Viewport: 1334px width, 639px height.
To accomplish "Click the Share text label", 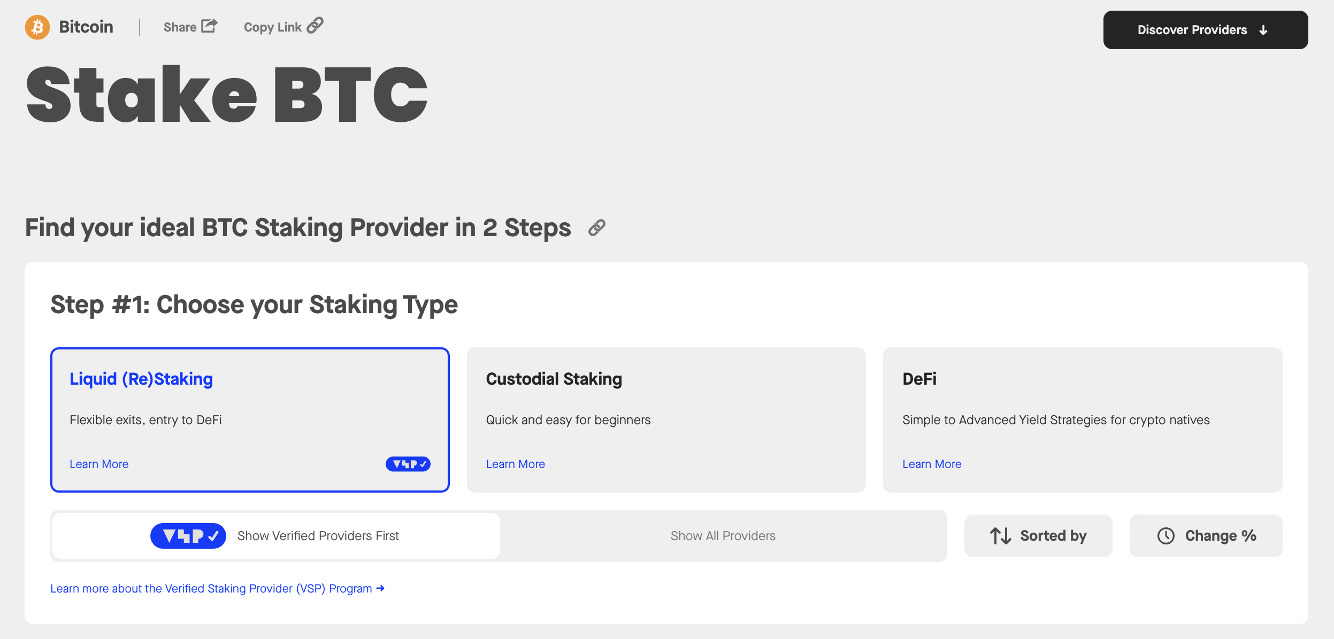I will (x=180, y=27).
